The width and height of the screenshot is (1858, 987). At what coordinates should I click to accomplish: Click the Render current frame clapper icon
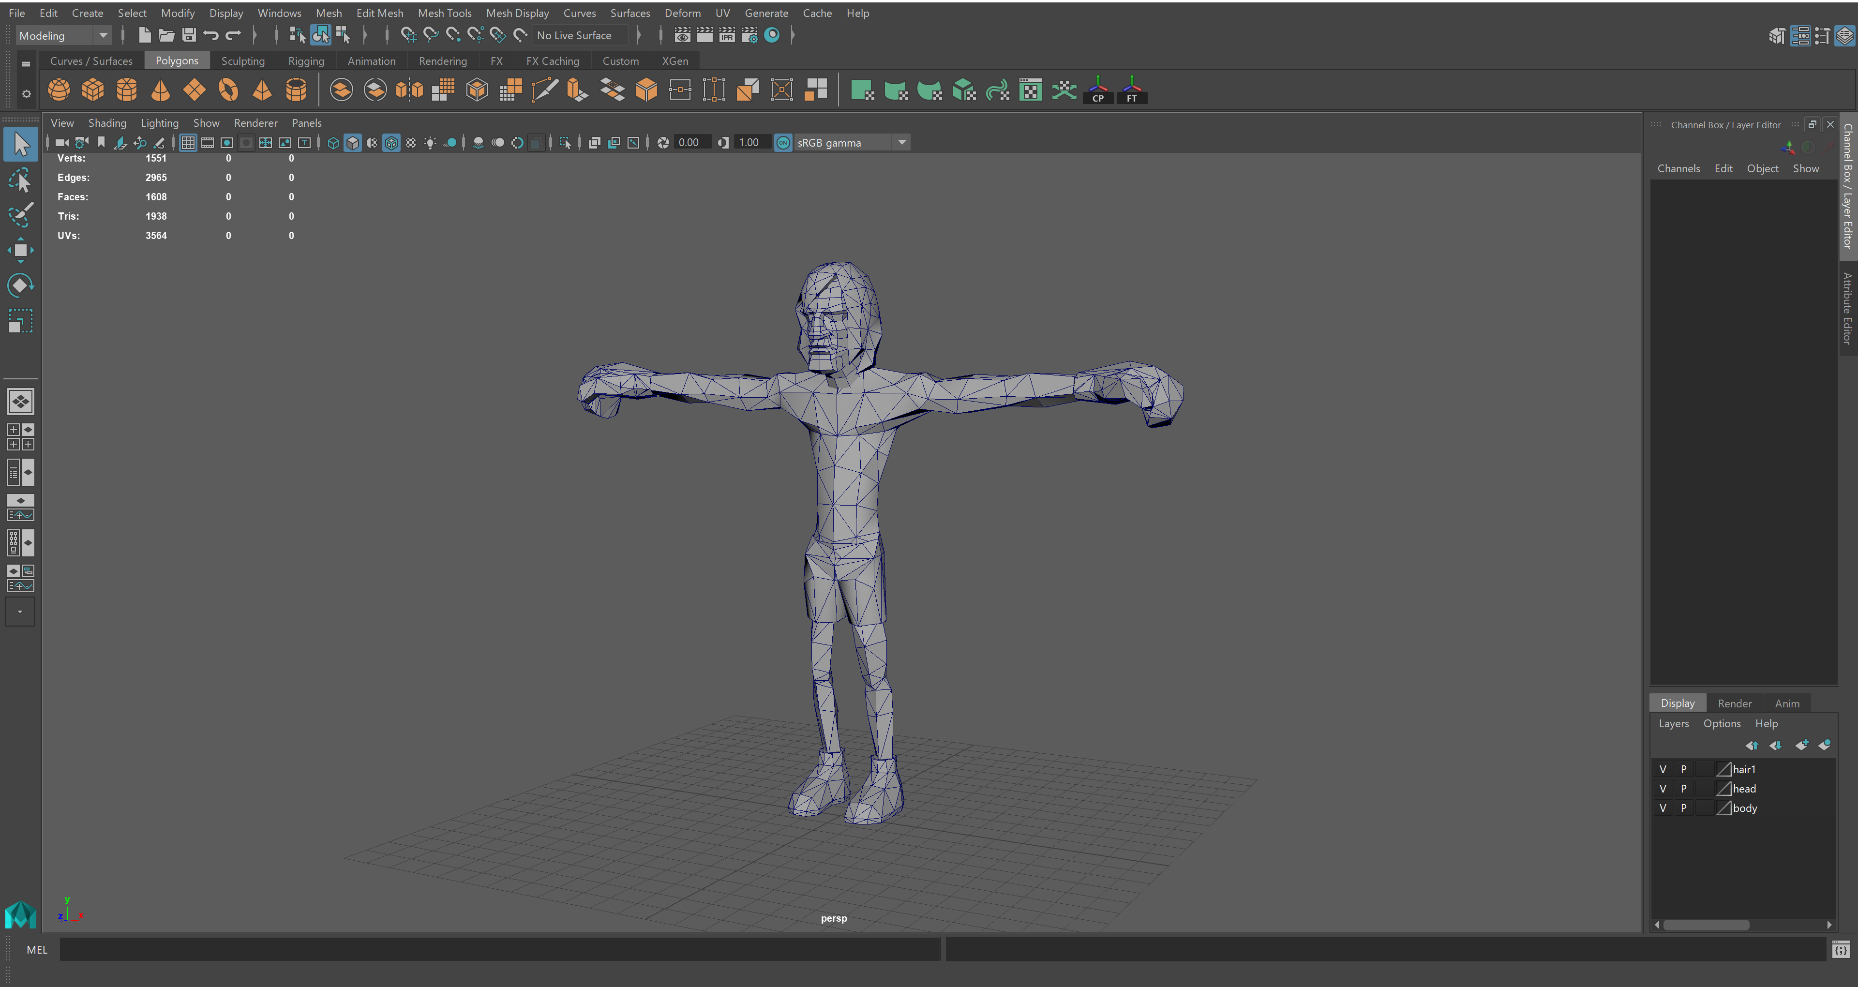tap(704, 35)
